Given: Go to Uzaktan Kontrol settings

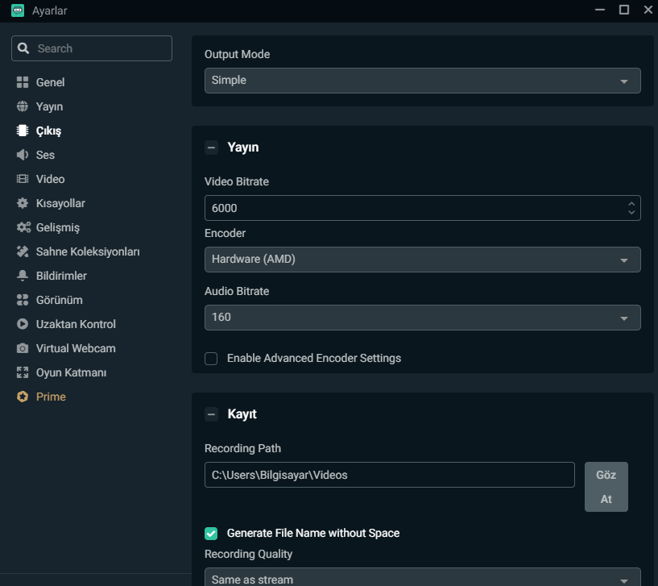Looking at the screenshot, I should [x=76, y=324].
